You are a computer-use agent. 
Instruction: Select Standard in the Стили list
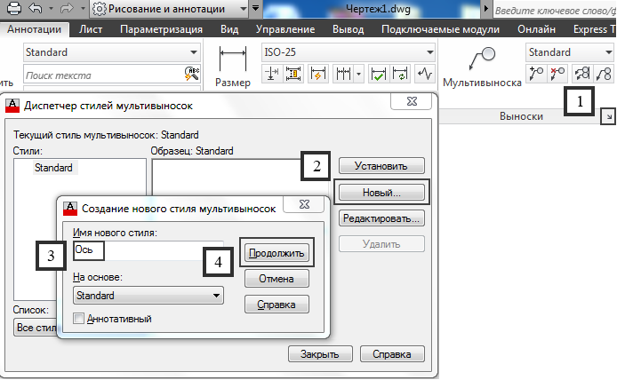click(x=53, y=168)
